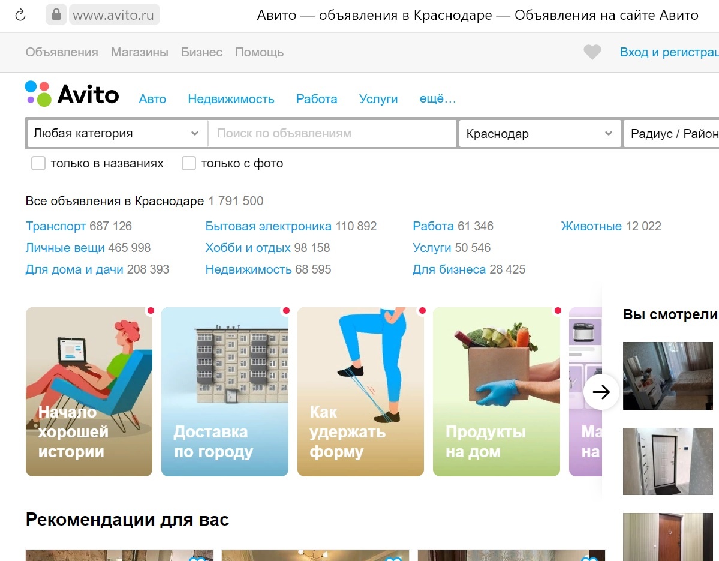719x561 pixels.
Task: Open the Магазины top menu item
Action: (x=139, y=52)
